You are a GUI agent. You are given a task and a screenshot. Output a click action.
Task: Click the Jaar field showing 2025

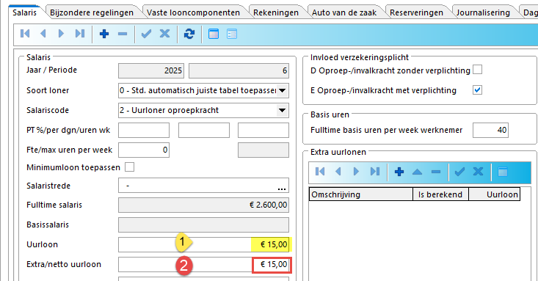(151, 70)
